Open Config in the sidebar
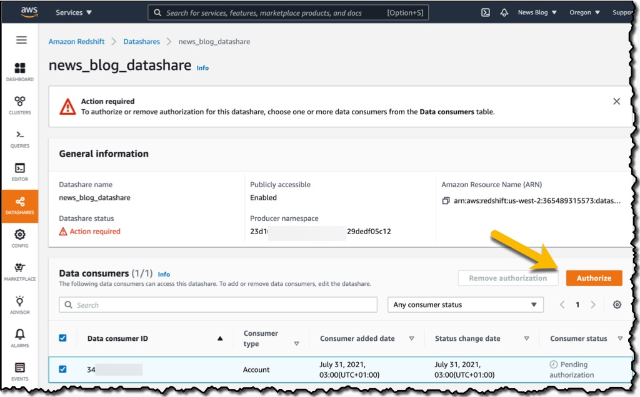The image size is (640, 397). pyautogui.click(x=19, y=238)
